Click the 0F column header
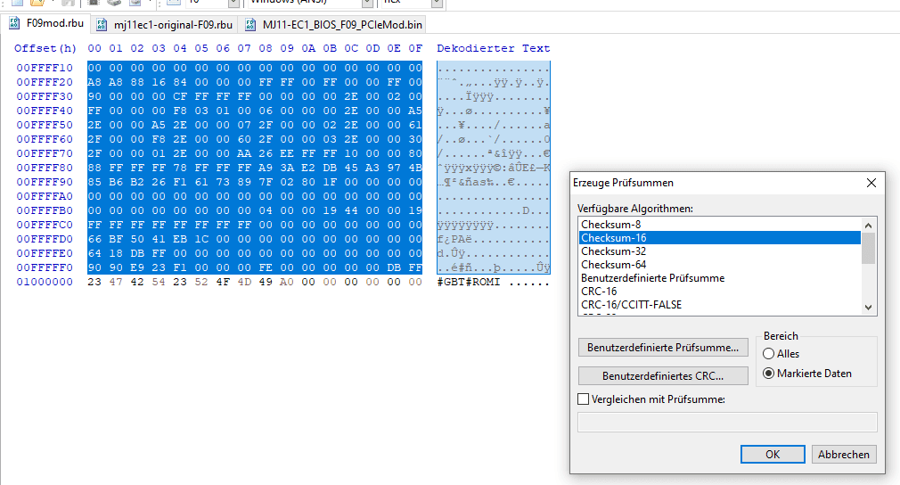 click(415, 48)
